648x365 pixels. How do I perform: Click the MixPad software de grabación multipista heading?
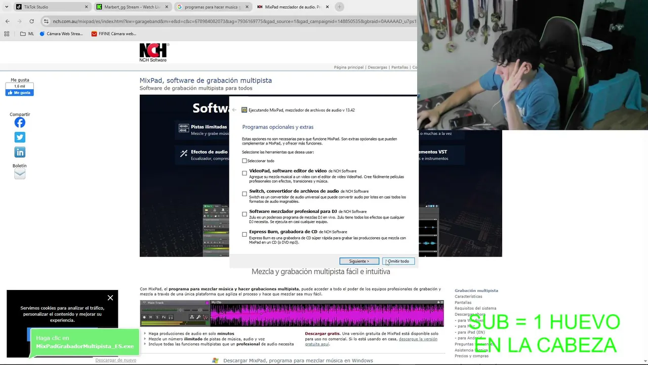[206, 80]
